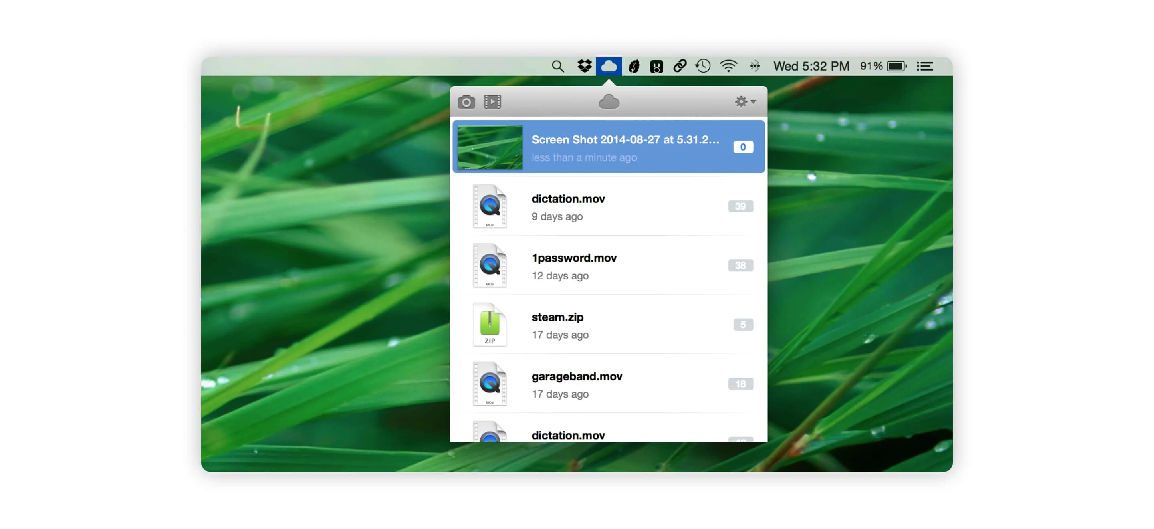This screenshot has width=1154, height=529.
Task: Click the ZIP archive icon for steam.zip
Action: pyautogui.click(x=490, y=325)
